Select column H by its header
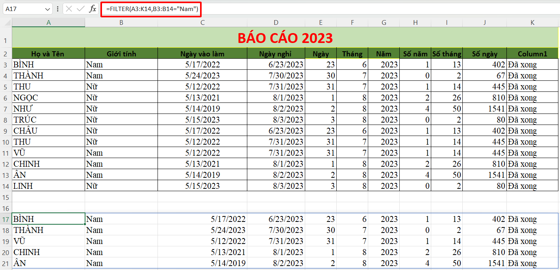The image size is (560, 270). point(415,23)
